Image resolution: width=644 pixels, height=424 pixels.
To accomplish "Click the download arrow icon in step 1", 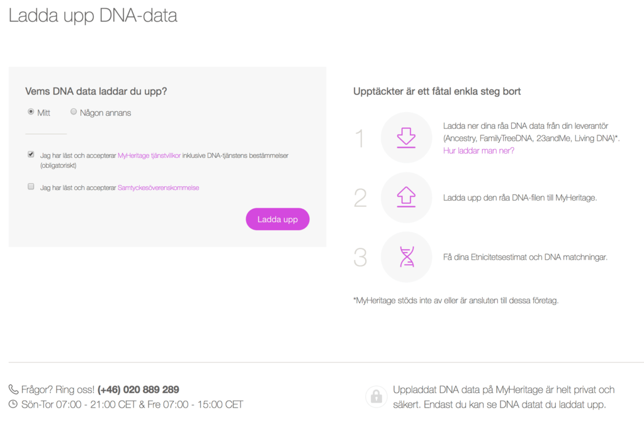I will click(406, 138).
